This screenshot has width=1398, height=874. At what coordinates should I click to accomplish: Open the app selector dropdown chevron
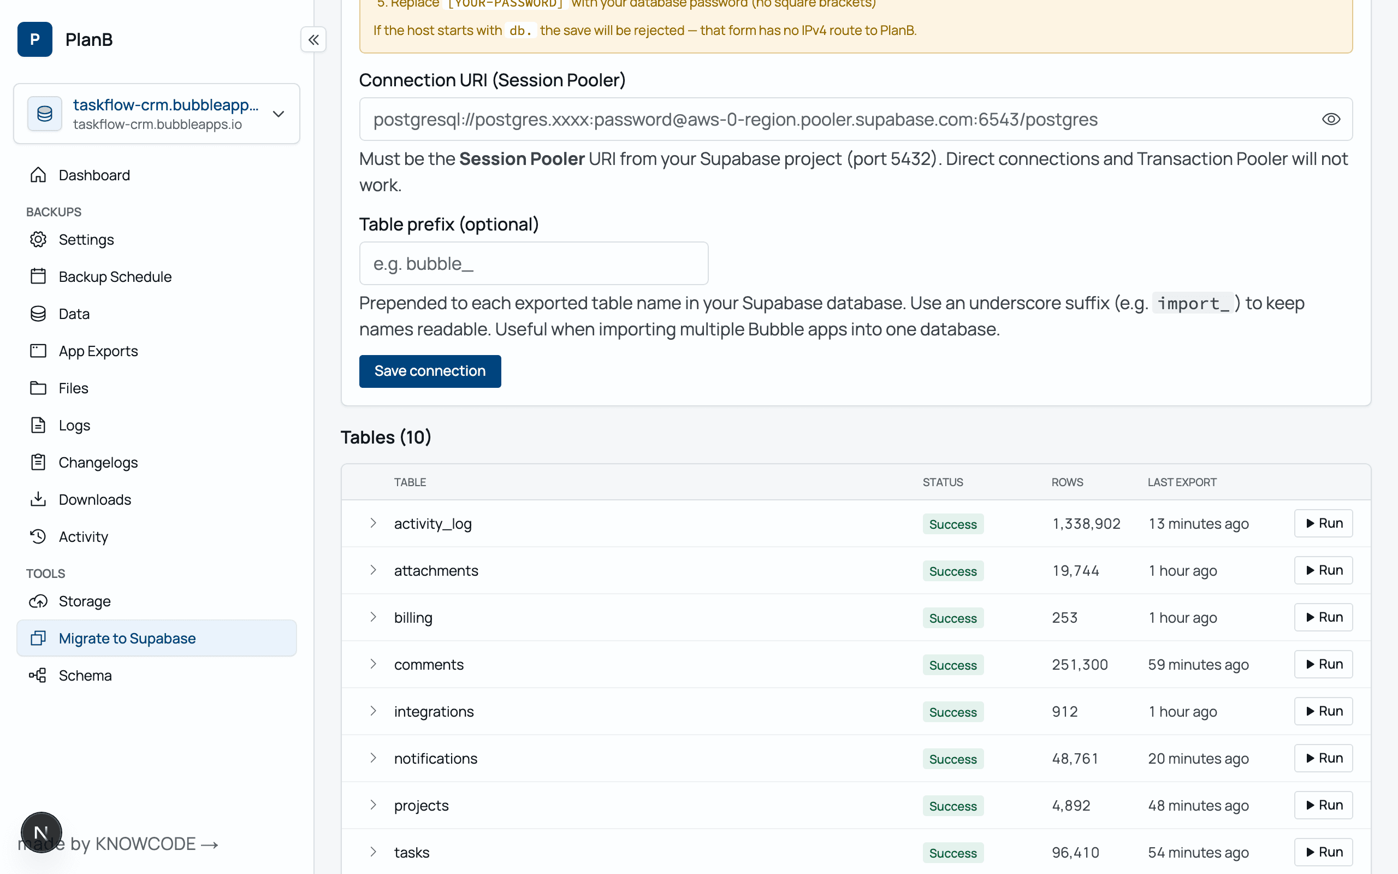(279, 114)
